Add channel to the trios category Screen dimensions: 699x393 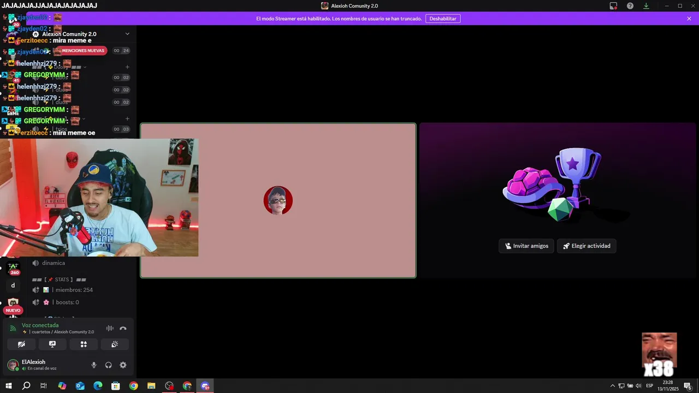(x=127, y=119)
